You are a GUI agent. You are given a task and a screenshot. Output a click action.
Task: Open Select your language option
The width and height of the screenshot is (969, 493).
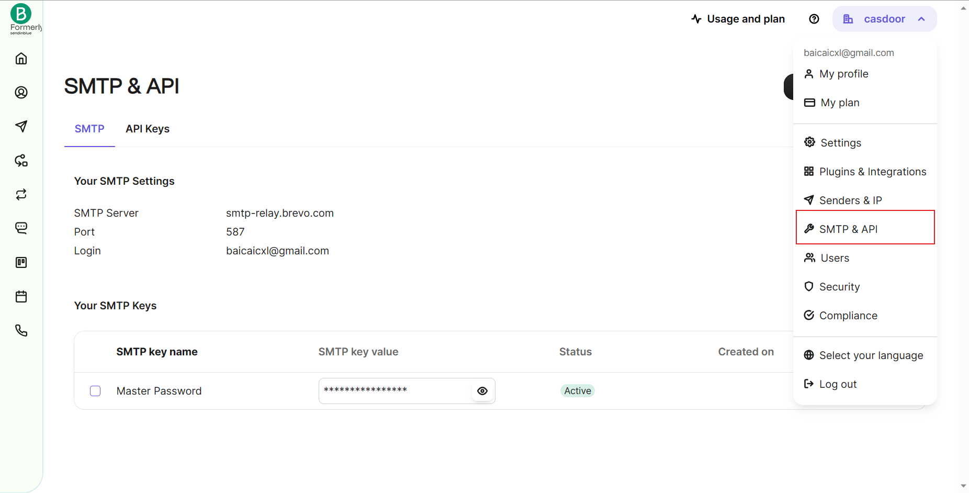coord(871,355)
